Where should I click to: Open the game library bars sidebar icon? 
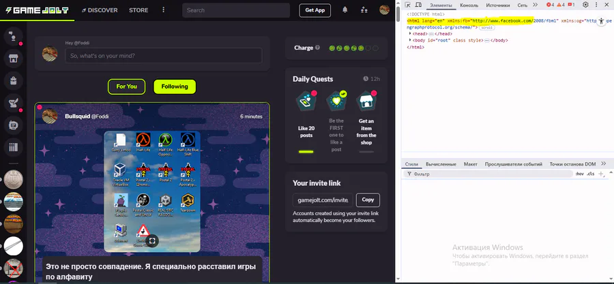[x=14, y=147]
